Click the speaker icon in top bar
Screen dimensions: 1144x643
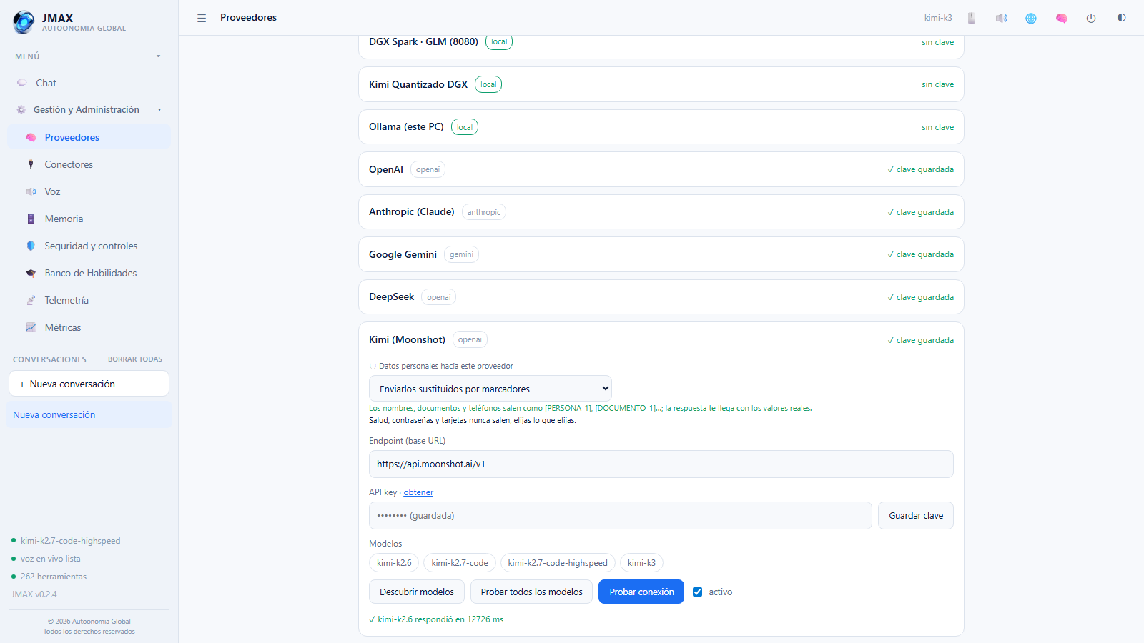[x=1002, y=18]
